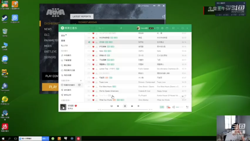
Task: Adjust the volume slider
Action: [179, 107]
